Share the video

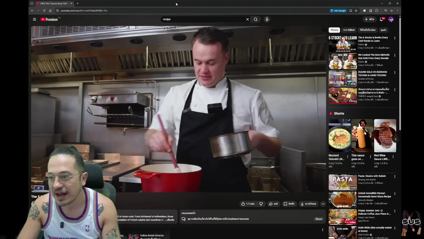[x=273, y=204]
